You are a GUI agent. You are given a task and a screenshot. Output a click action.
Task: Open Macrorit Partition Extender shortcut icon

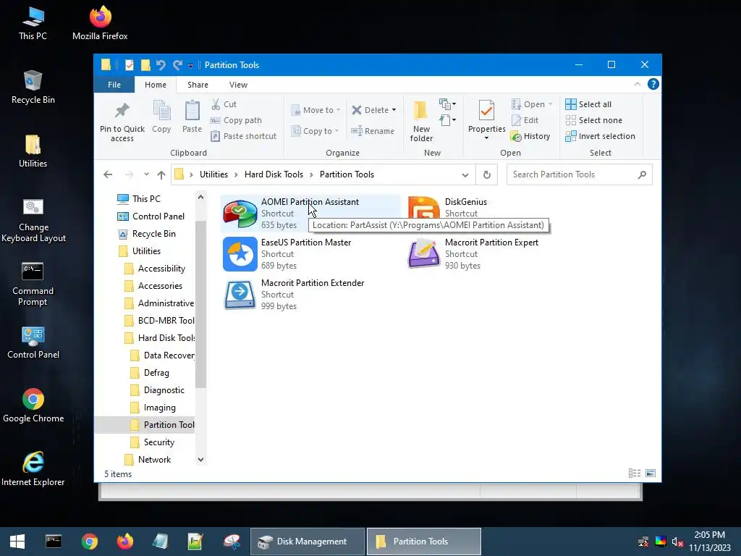240,295
